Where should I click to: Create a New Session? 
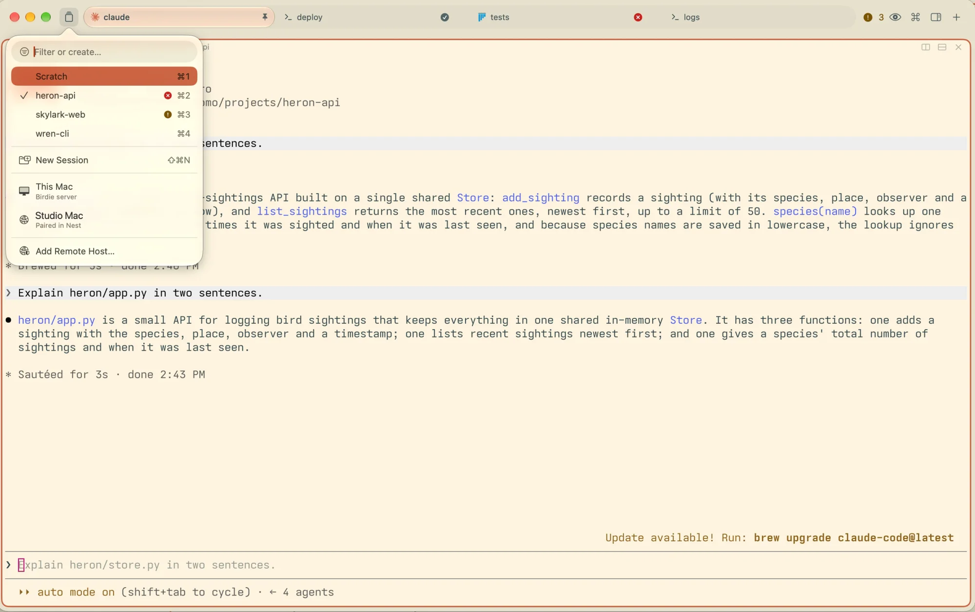pyautogui.click(x=104, y=160)
